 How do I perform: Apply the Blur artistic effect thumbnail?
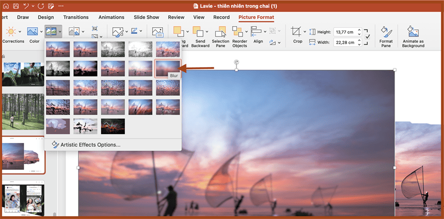(168, 69)
